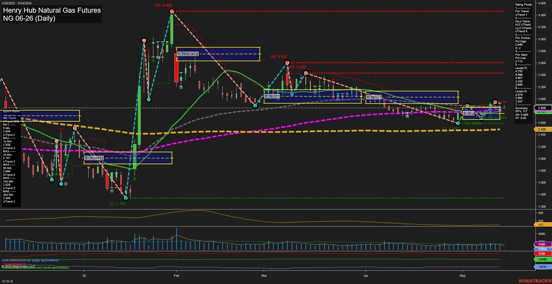Screen dimensions: 552x284
Task: Click the green 13496 COT marker
Action: (x=543, y=259)
